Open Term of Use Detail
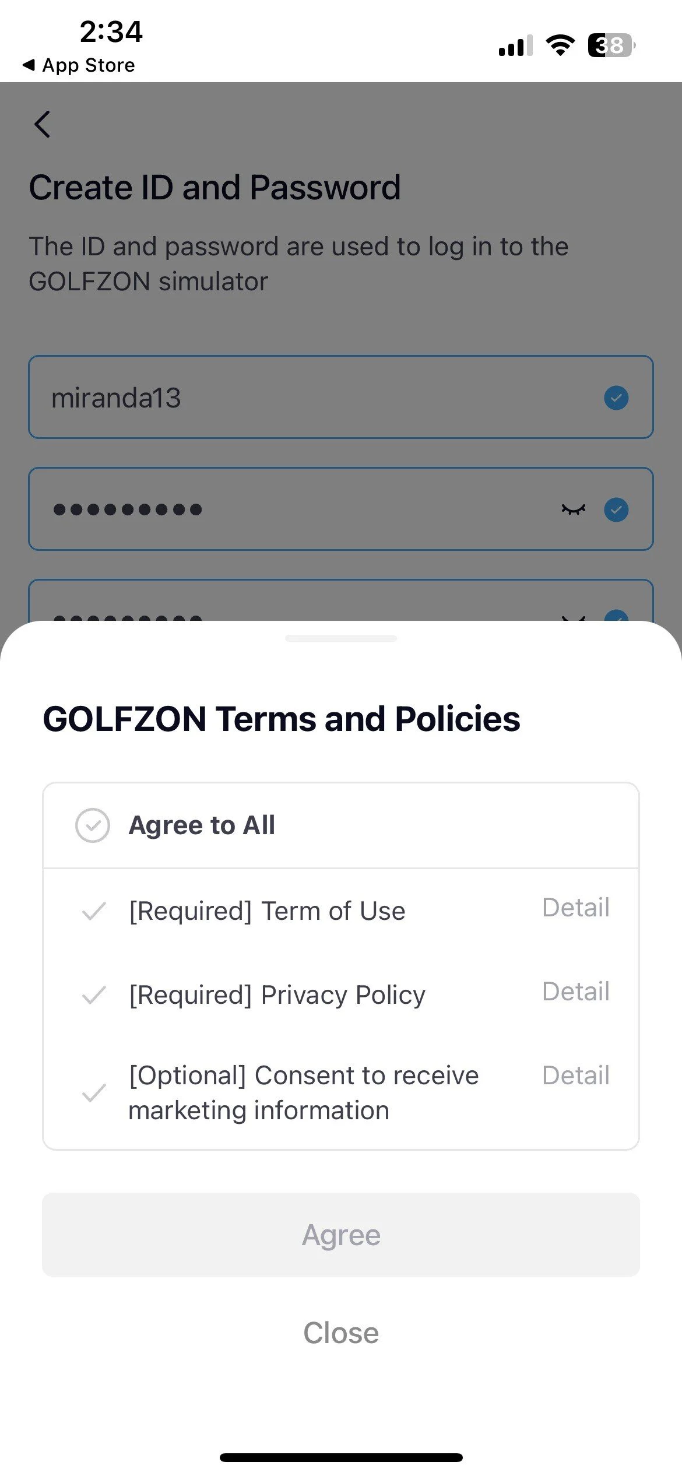 tap(575, 908)
